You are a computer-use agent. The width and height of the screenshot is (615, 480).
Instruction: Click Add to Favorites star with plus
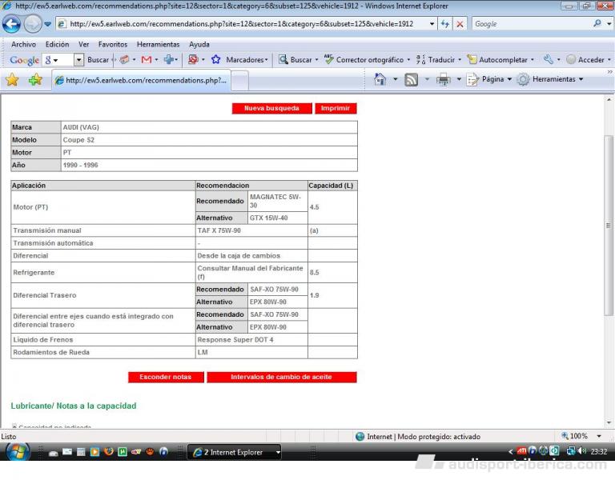click(x=35, y=80)
